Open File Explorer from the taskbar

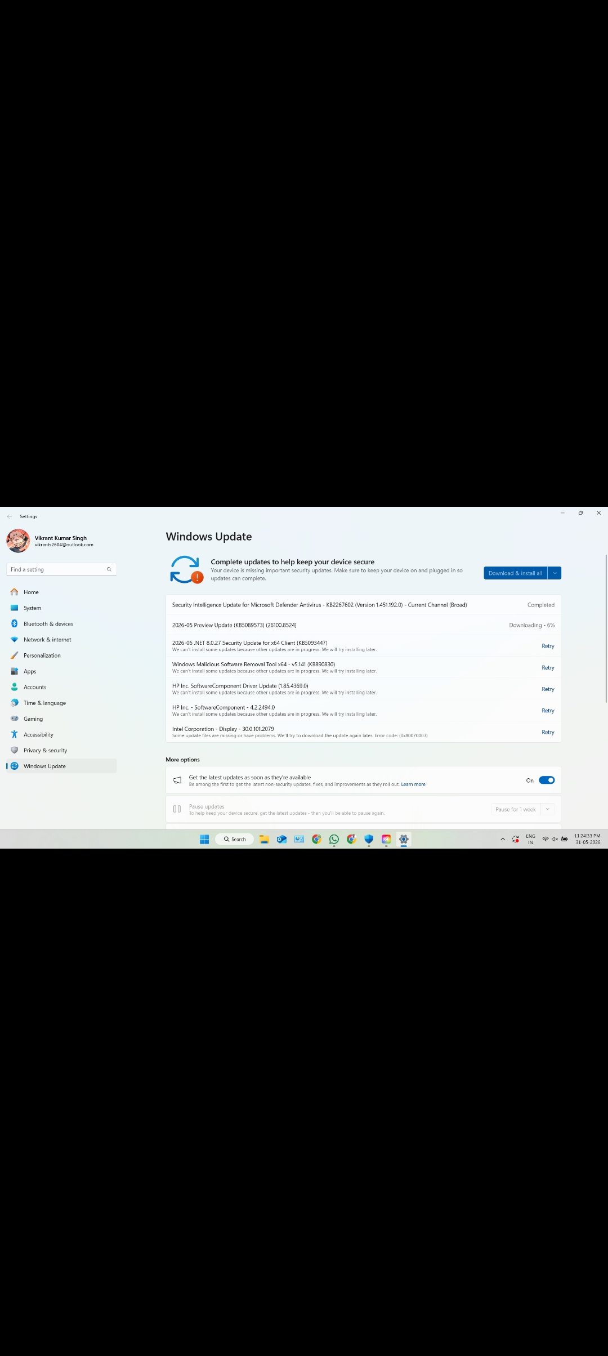264,839
